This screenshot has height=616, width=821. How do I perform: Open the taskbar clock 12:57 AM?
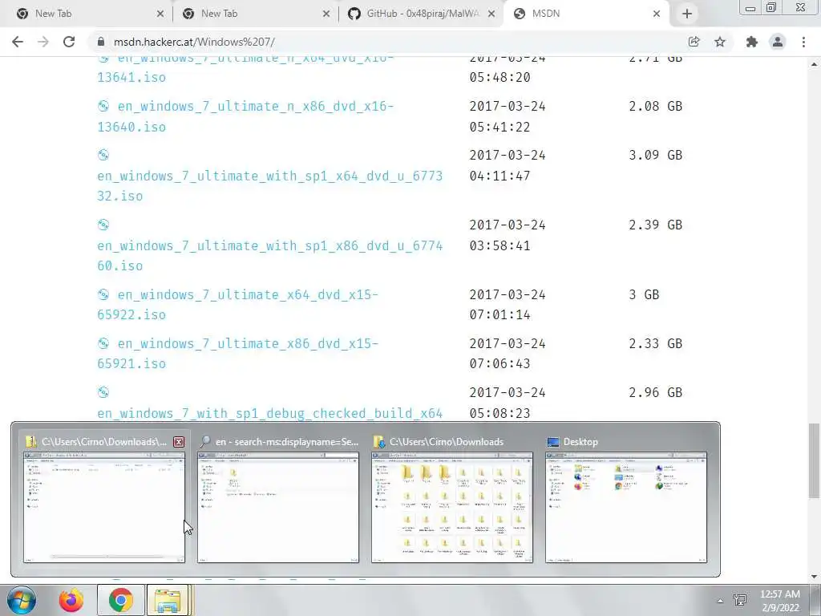click(780, 601)
